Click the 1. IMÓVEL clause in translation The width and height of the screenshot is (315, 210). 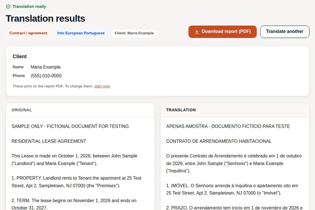232,189
